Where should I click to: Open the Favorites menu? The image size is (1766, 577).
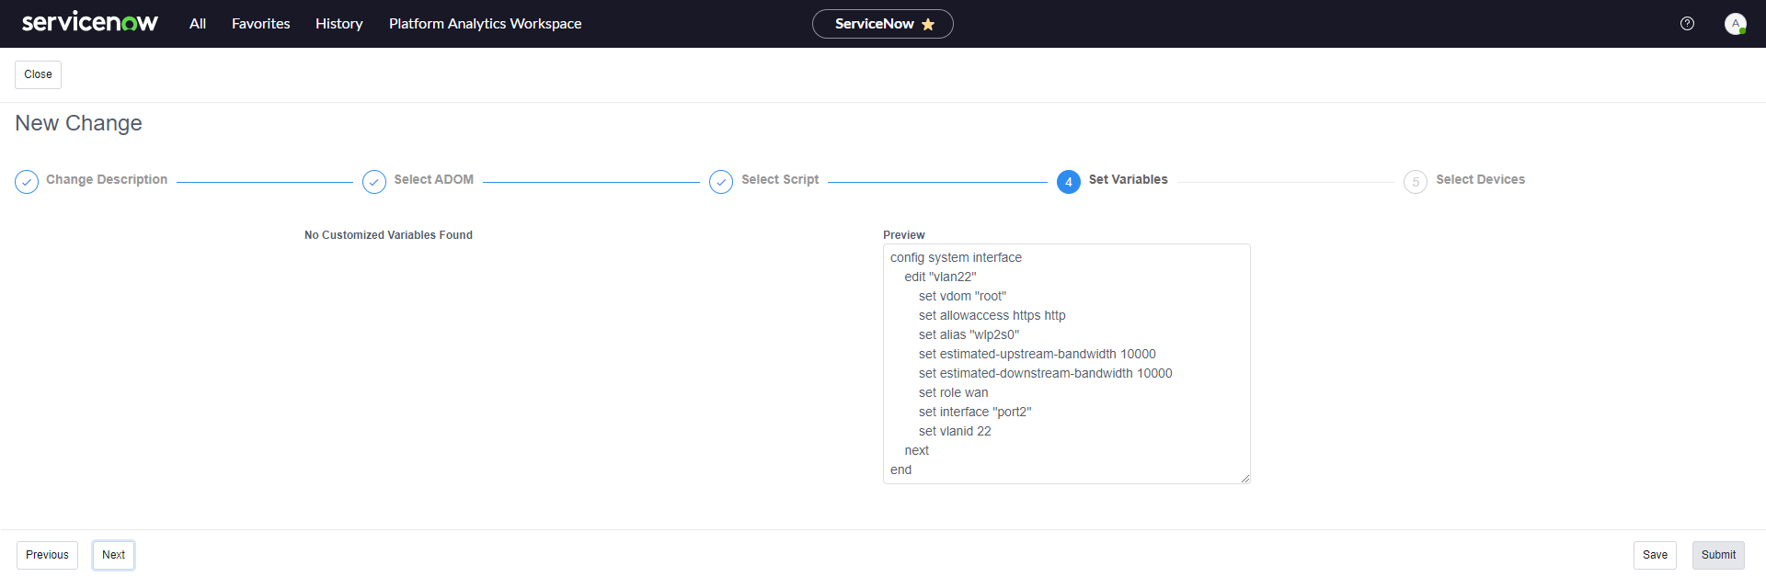pos(260,24)
